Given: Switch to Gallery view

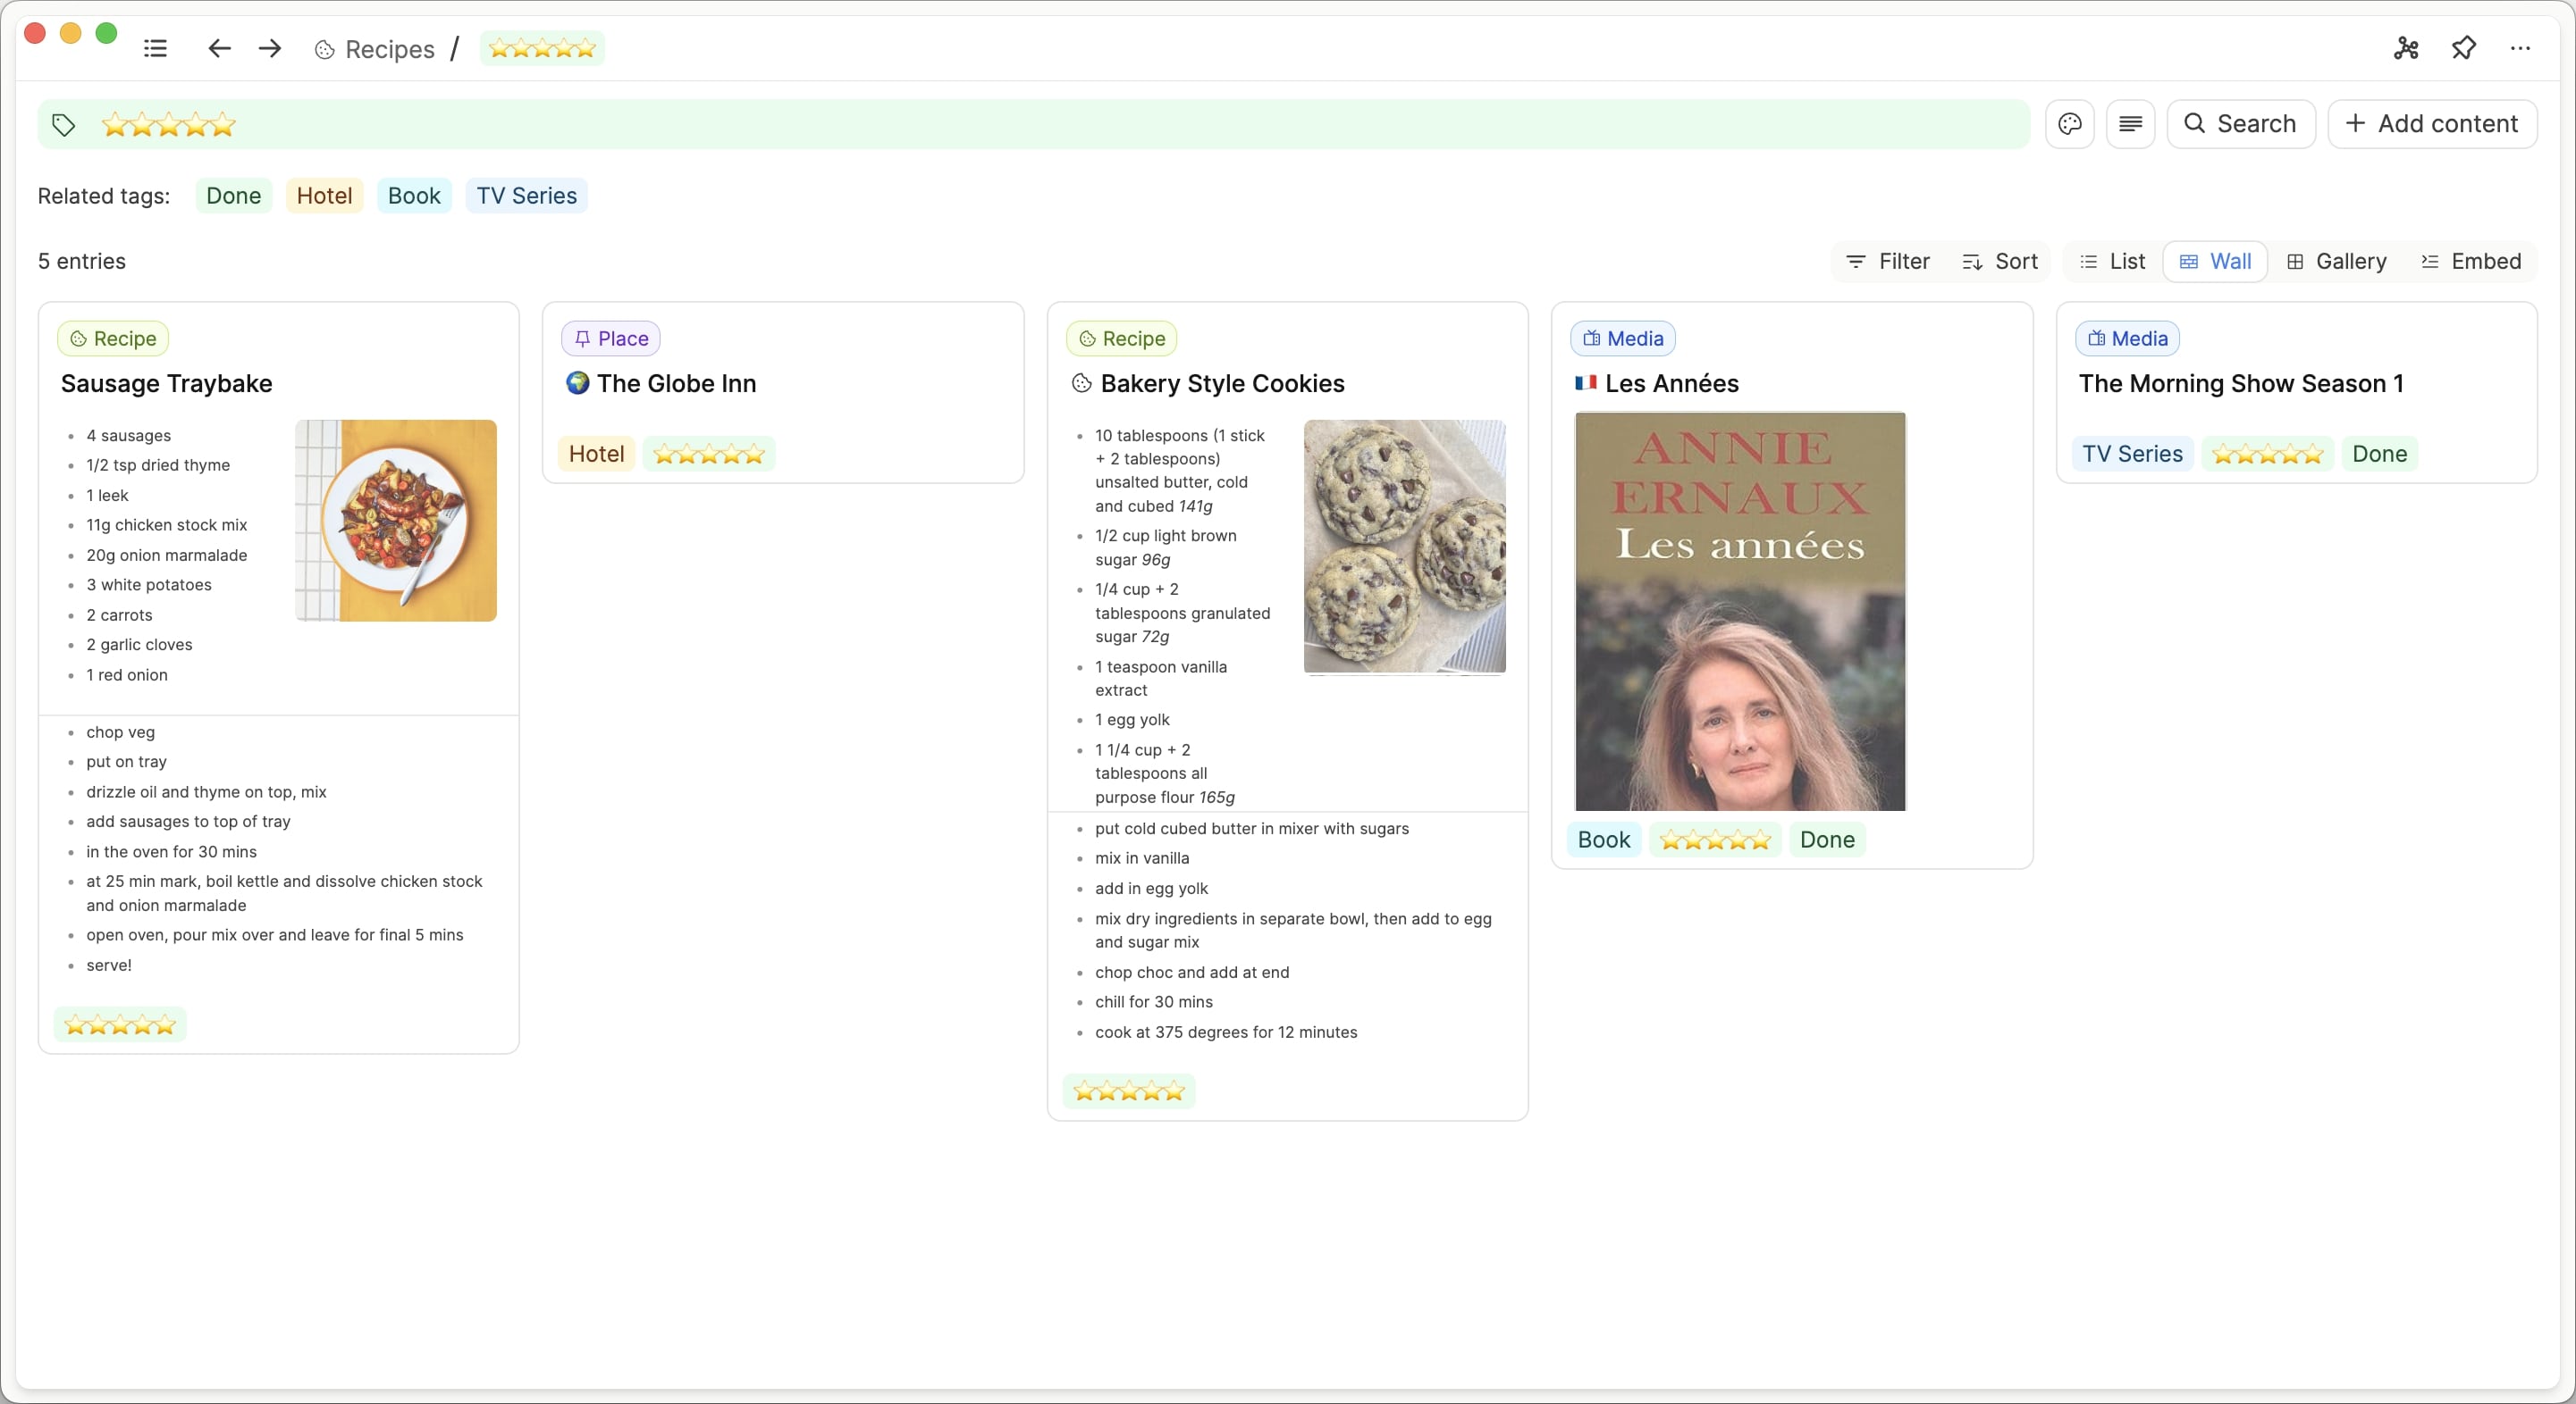Looking at the screenshot, I should [2336, 262].
